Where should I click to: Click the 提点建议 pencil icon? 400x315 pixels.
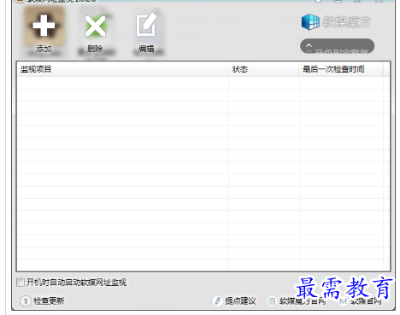[217, 300]
